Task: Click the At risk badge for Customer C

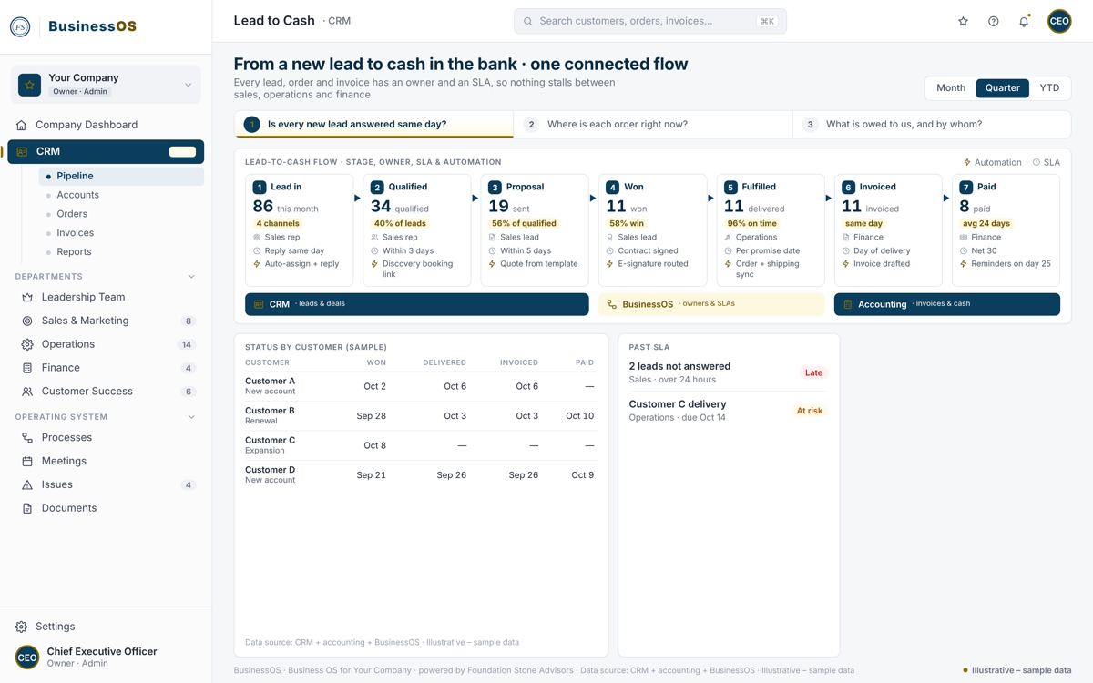Action: click(809, 411)
